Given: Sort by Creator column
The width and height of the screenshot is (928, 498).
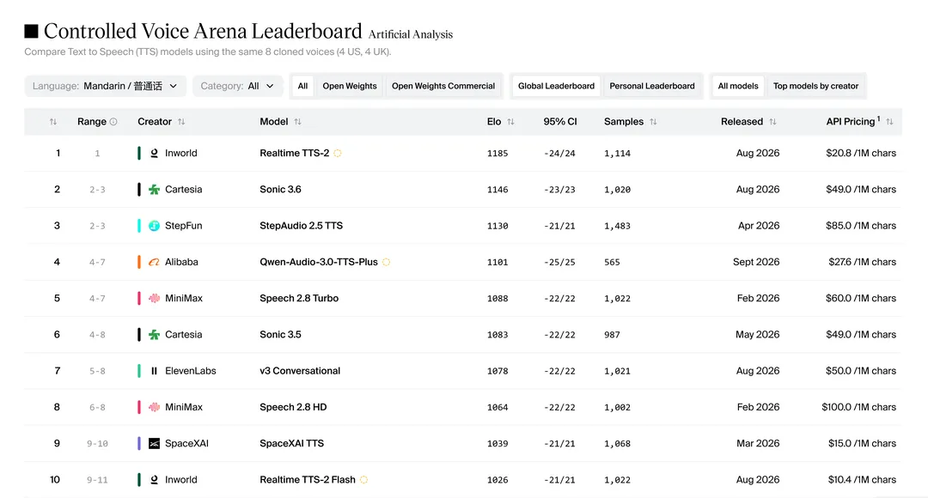Looking at the screenshot, I should pos(181,122).
